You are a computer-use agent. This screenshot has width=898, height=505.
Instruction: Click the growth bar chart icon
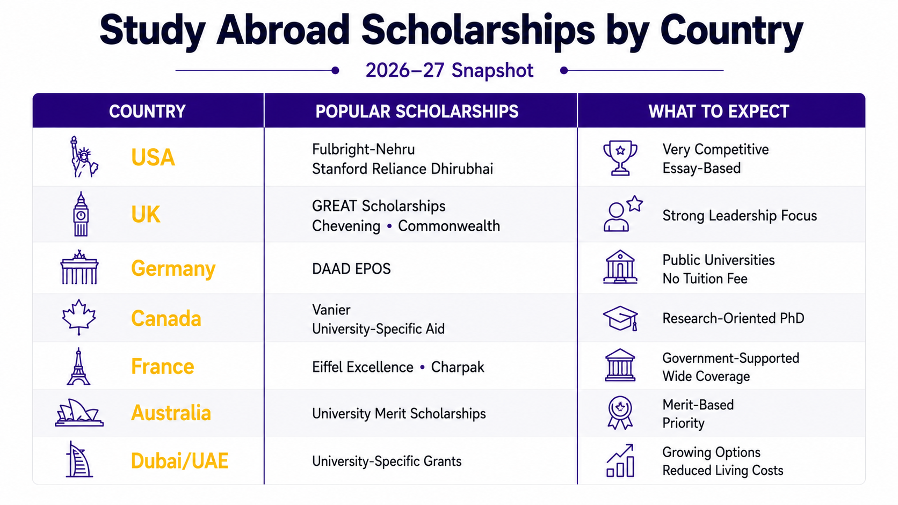620,460
